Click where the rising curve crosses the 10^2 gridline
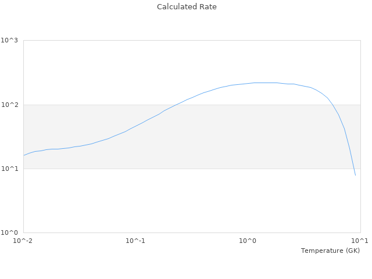This screenshot has width=372, height=279. pos(176,105)
